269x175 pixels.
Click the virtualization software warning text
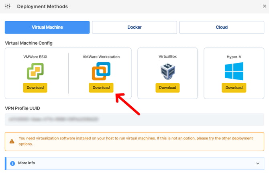[x=136, y=141]
